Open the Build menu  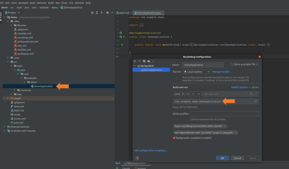coord(51,3)
